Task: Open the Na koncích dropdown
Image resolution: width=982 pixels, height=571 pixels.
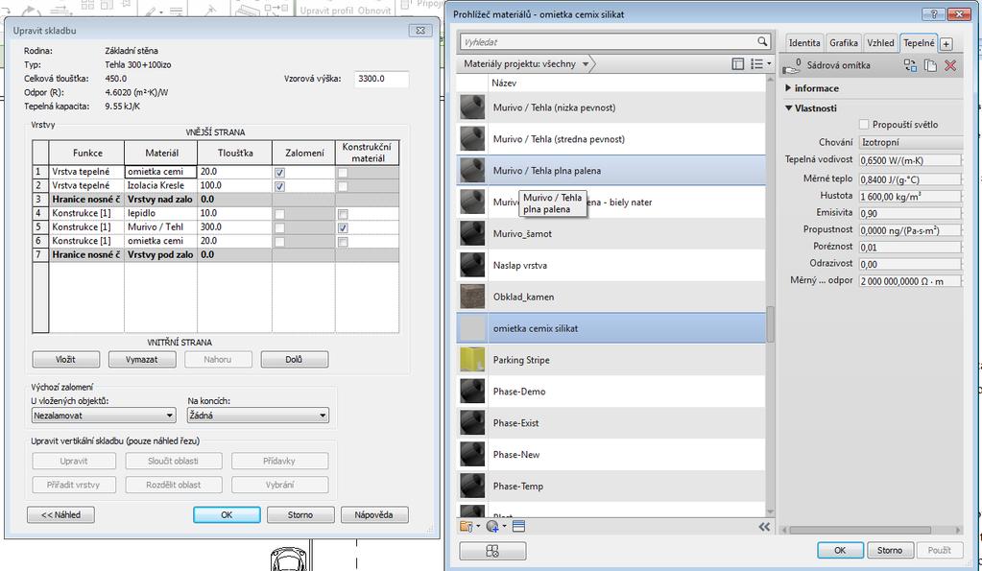Action: tap(258, 416)
